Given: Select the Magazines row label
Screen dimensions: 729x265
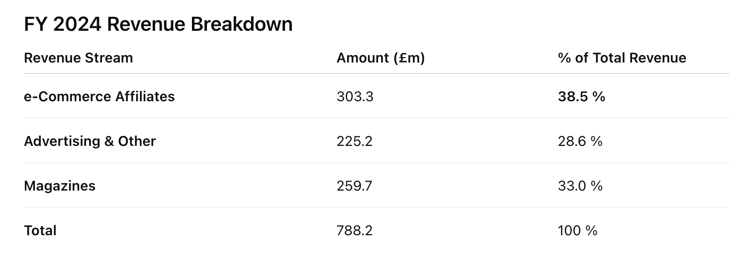Looking at the screenshot, I should (60, 186).
